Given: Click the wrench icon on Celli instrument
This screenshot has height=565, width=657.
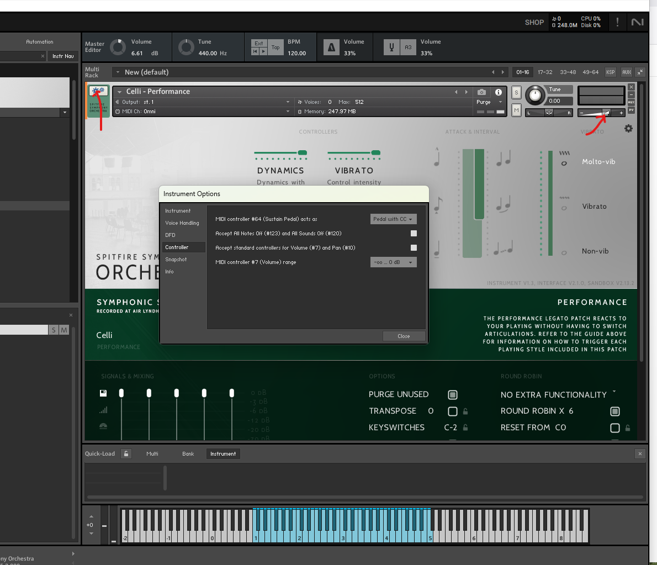Looking at the screenshot, I should pyautogui.click(x=98, y=91).
